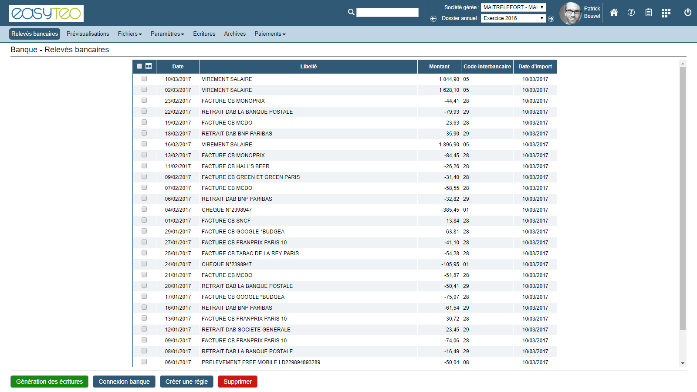
Task: Tick the select-all checkbox in table header
Action: pyautogui.click(x=139, y=66)
